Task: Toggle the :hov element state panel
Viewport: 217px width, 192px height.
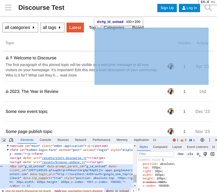Action: click(x=180, y=154)
